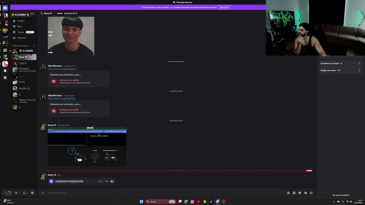365x205 pixels.
Task: Open the Task View taskbar icon
Action: pyautogui.click(x=180, y=202)
